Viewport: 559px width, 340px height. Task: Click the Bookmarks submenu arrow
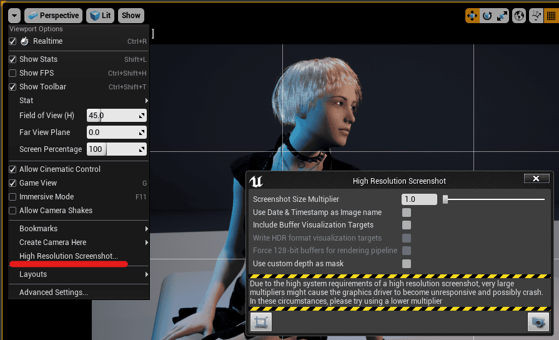(147, 229)
